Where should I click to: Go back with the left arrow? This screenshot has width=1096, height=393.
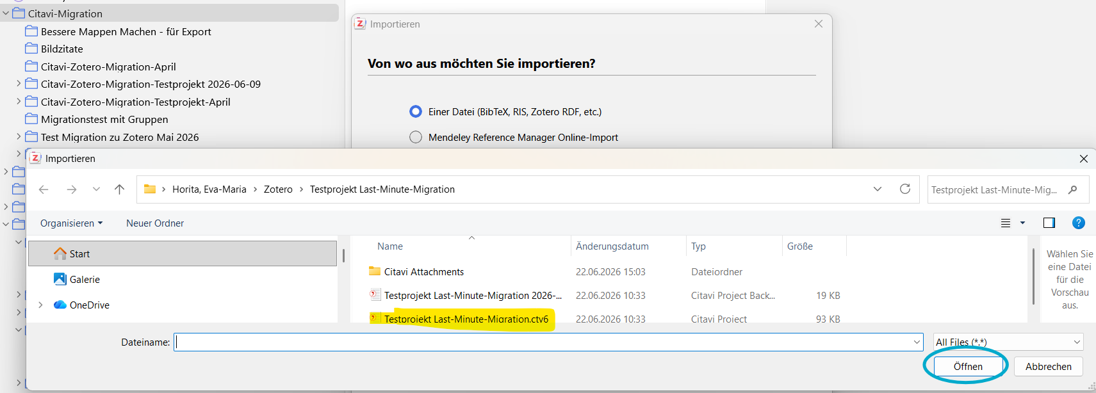point(44,189)
